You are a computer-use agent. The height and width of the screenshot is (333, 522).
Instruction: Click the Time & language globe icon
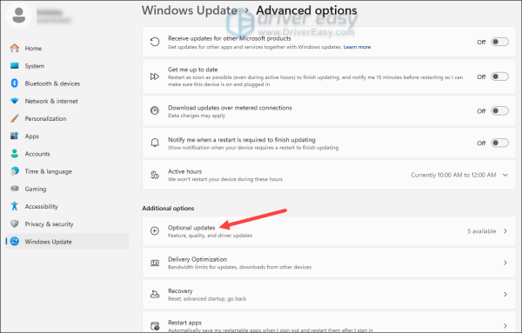pos(14,171)
